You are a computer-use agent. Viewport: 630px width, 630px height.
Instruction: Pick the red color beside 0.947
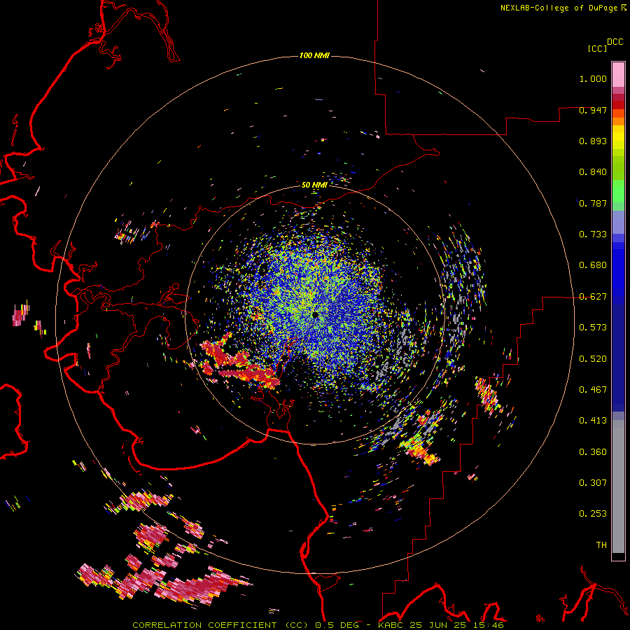618,105
